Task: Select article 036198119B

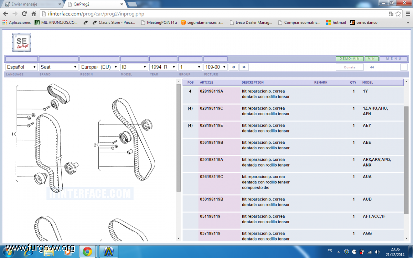Action: [211, 142]
